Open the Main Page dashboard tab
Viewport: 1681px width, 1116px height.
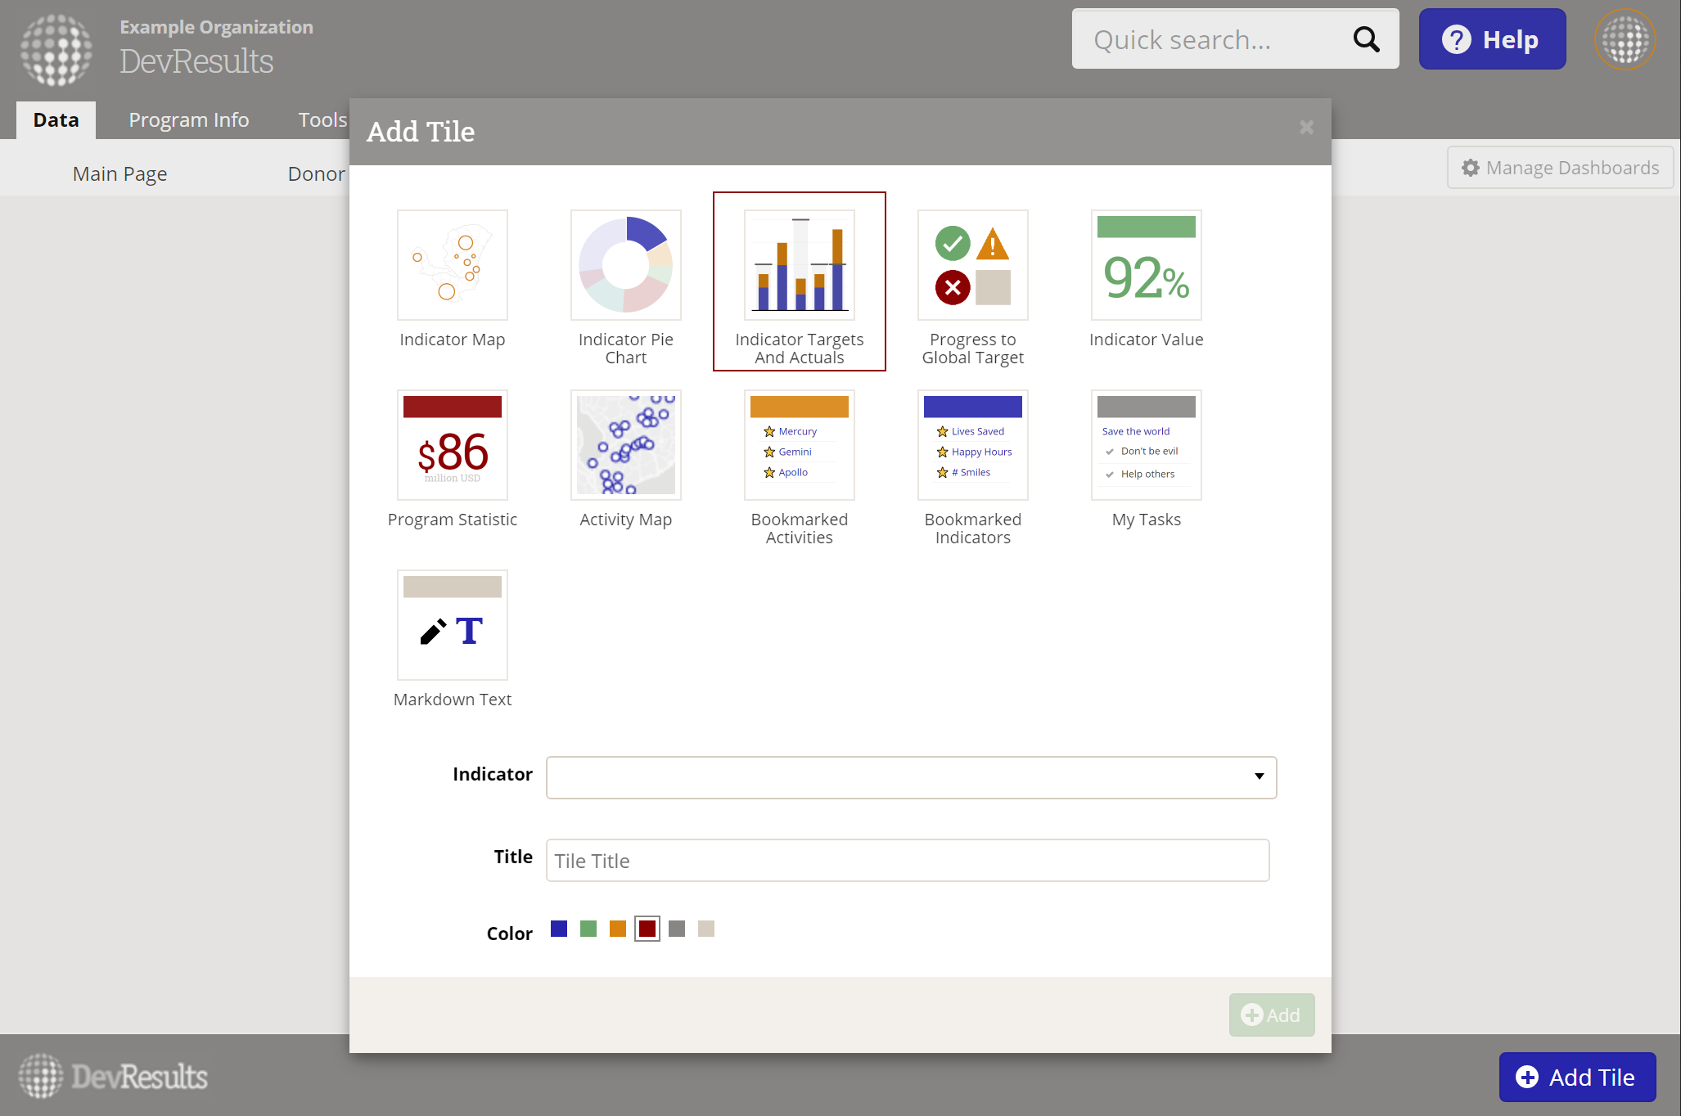pos(119,173)
